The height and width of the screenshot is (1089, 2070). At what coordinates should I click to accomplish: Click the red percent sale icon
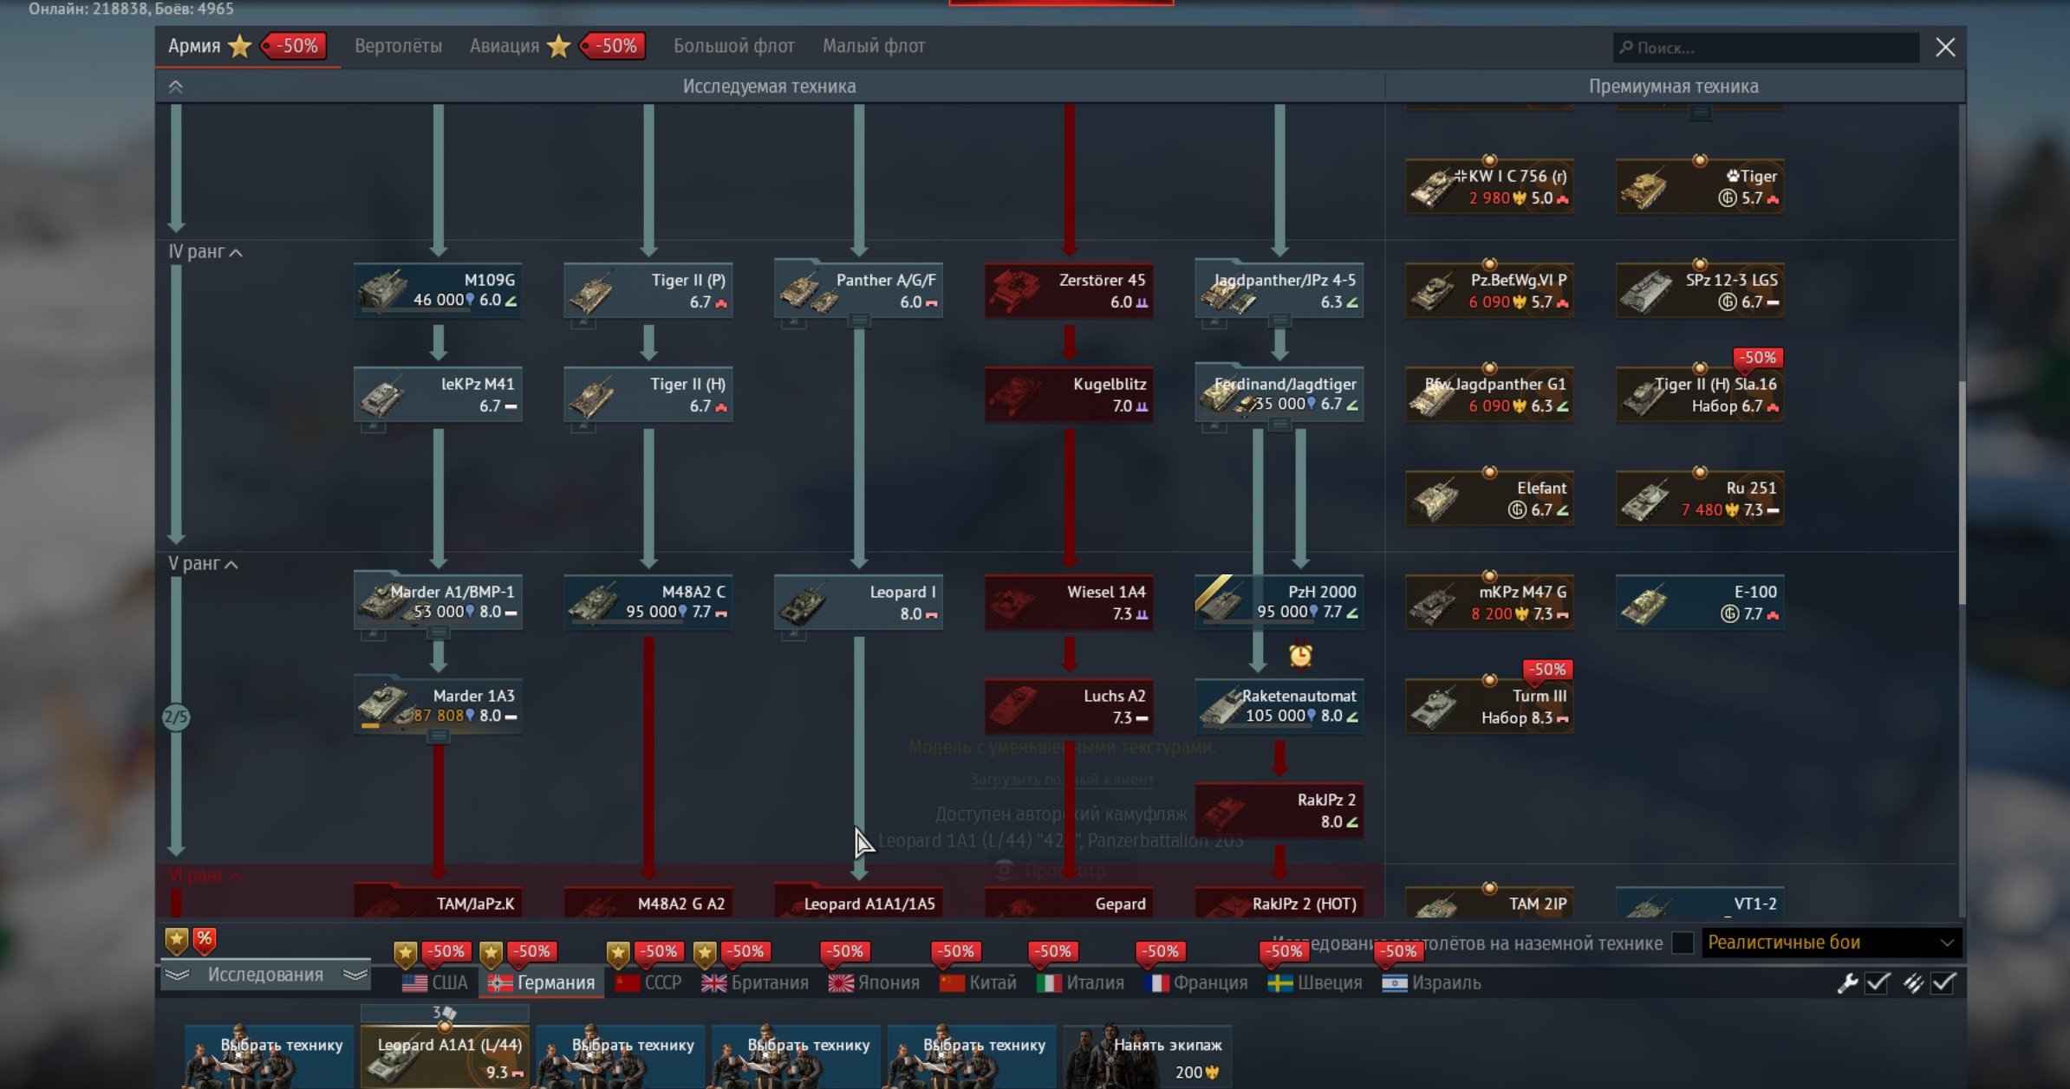point(205,939)
